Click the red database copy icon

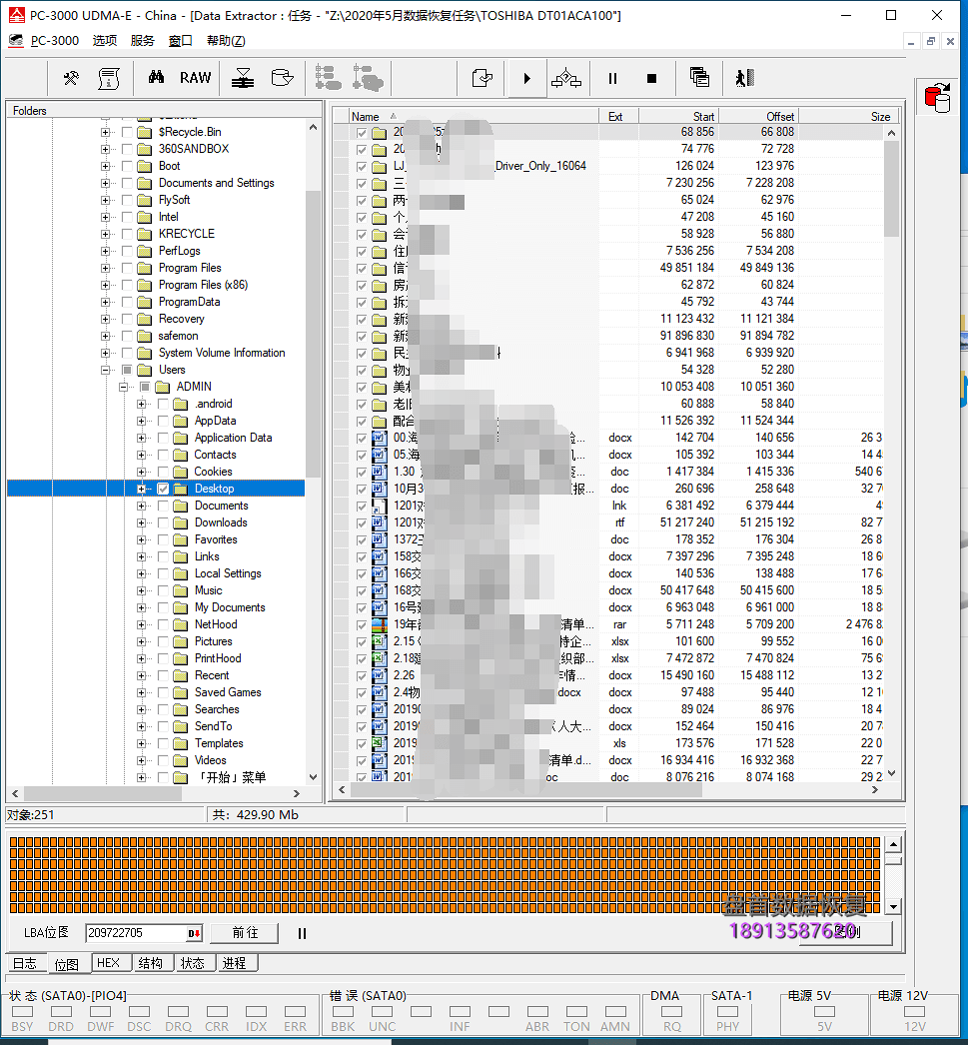tap(938, 98)
